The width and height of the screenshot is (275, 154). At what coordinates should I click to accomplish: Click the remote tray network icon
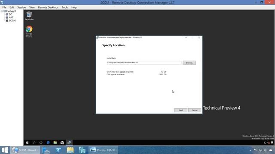265,142
